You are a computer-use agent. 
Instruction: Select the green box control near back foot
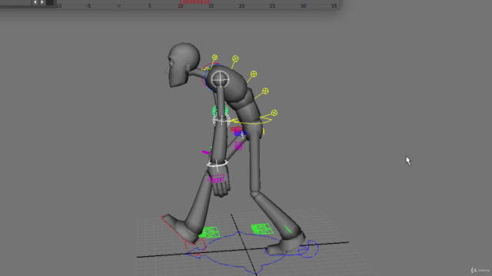tap(261, 228)
